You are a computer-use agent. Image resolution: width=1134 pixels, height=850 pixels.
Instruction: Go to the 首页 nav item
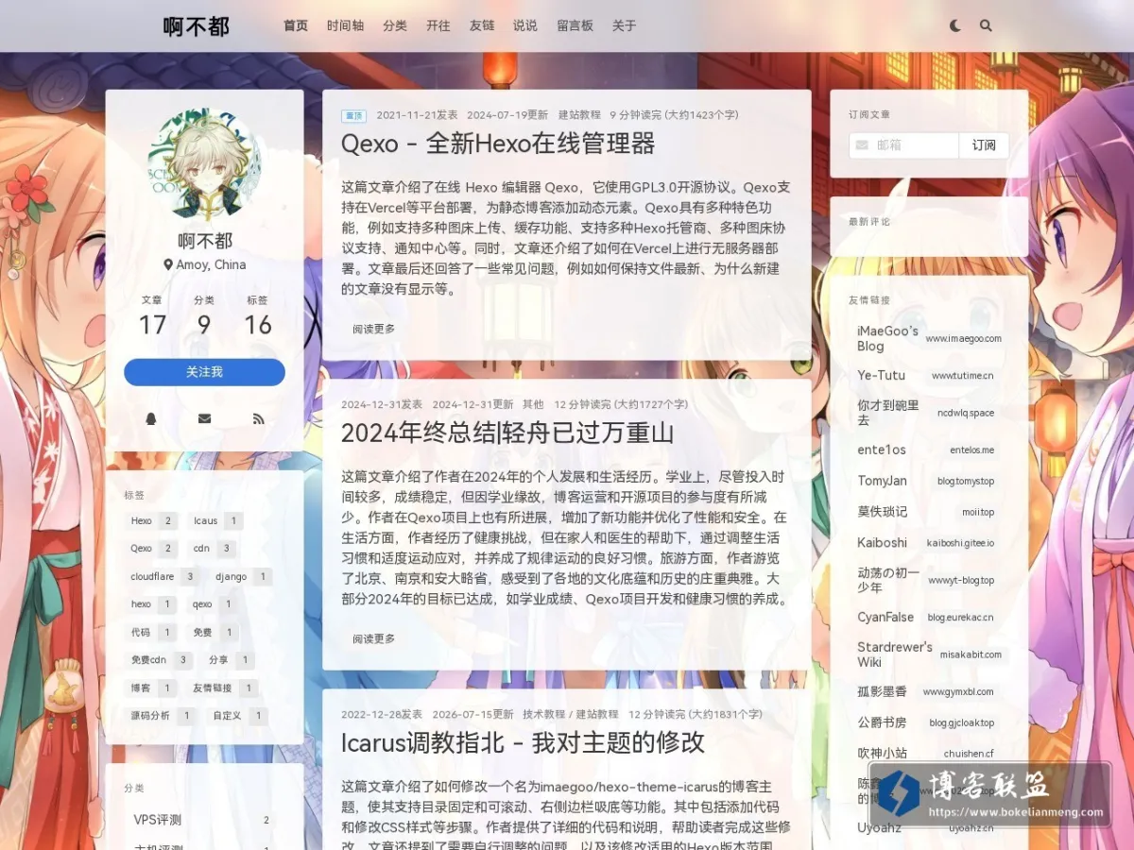tap(296, 26)
